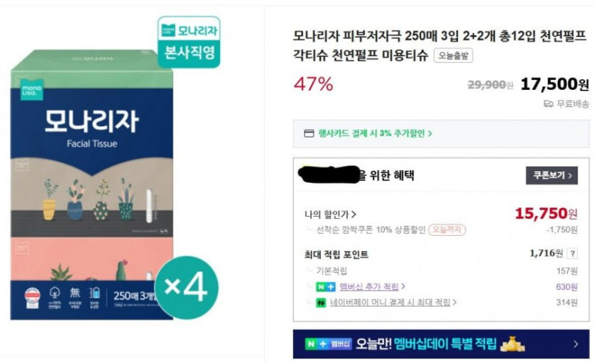Click the 오늘출발 tag

coord(453,56)
